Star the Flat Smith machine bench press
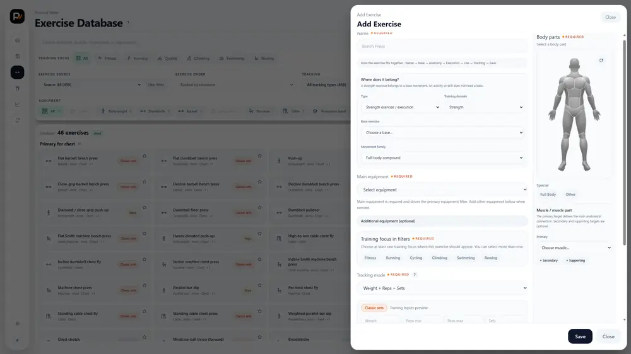The height and width of the screenshot is (354, 631). pyautogui.click(x=144, y=234)
